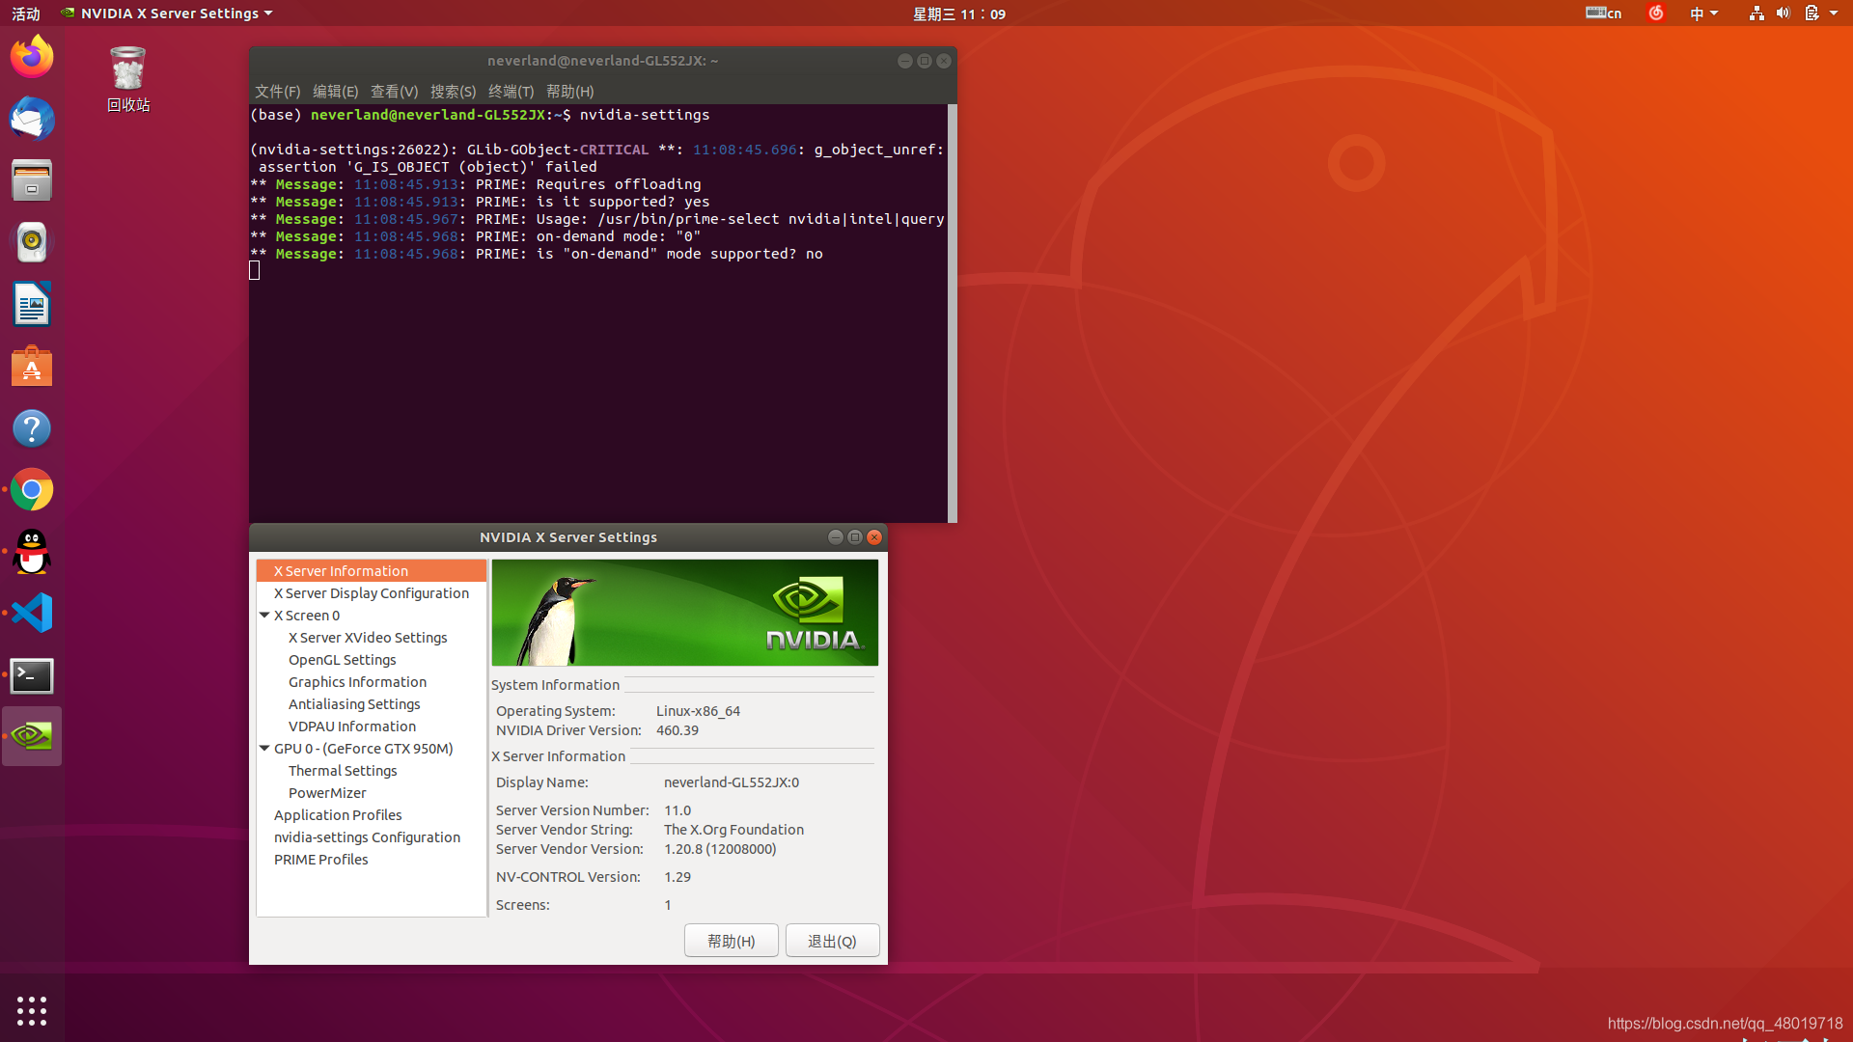Expand the X Server Information section
This screenshot has width=1853, height=1042.
341,570
